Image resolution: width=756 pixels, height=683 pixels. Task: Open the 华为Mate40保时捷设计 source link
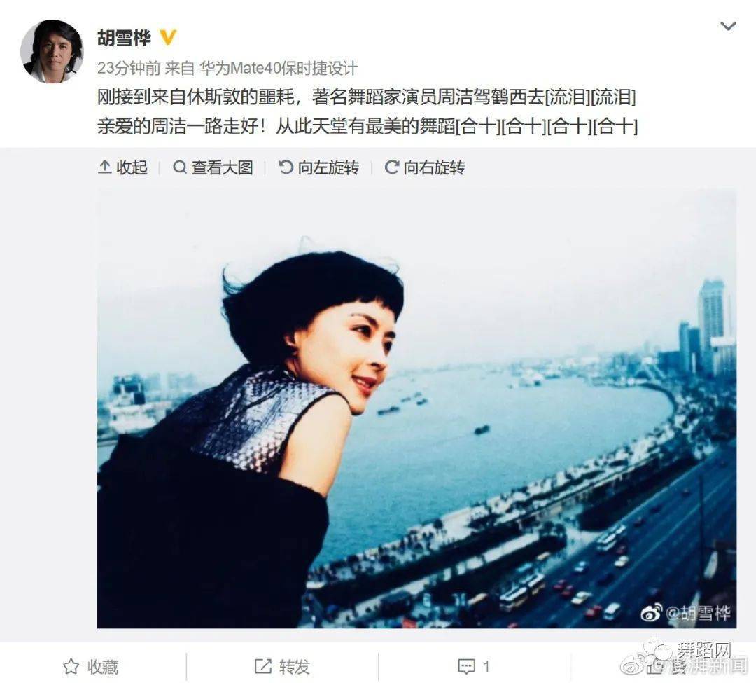click(x=278, y=69)
